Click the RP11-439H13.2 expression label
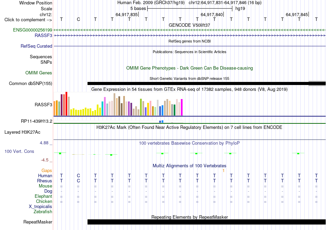Viewport: 326px width, 230px height. (x=37, y=121)
